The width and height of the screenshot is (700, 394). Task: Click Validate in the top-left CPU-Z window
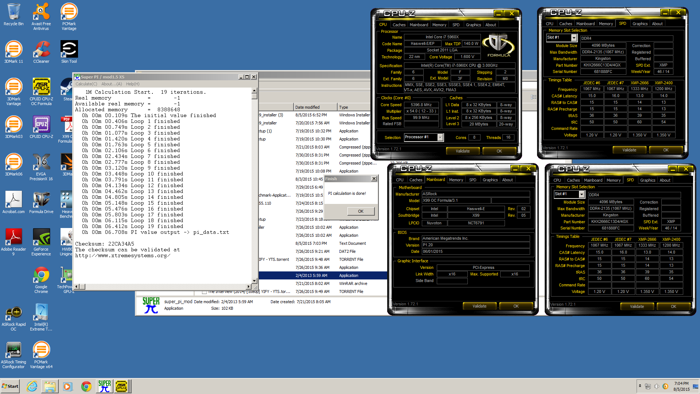(463, 151)
